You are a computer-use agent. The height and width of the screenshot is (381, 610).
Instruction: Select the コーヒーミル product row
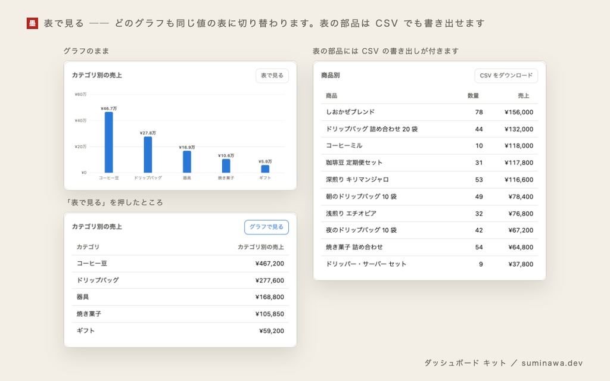coord(430,146)
